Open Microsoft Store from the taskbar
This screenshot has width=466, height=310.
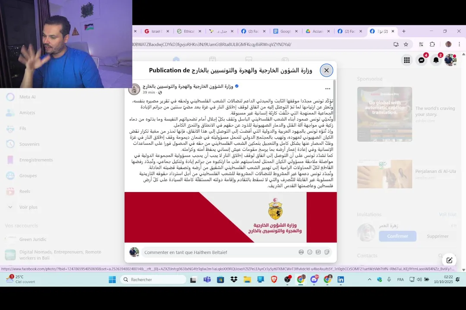click(220, 279)
